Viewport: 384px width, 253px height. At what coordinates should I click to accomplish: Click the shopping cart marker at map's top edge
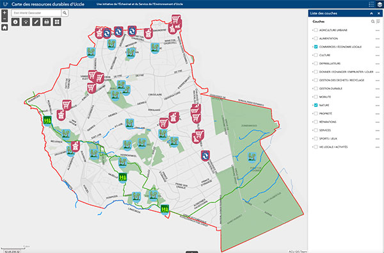pyautogui.click(x=176, y=19)
